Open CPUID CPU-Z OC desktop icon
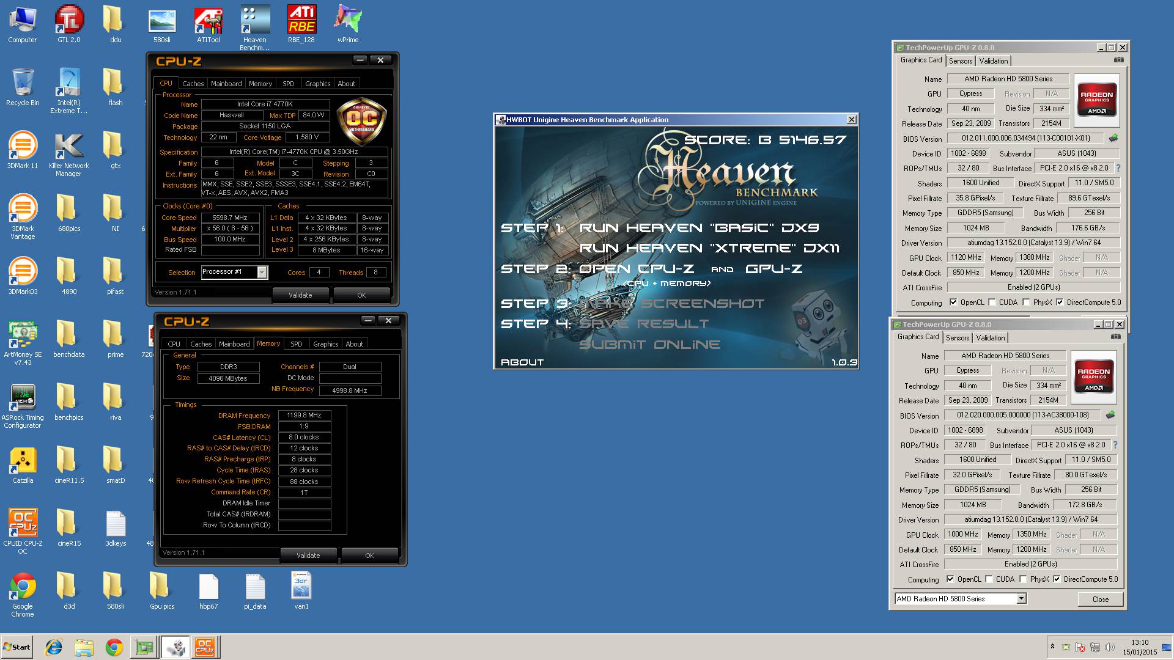This screenshot has width=1174, height=660. [x=23, y=532]
